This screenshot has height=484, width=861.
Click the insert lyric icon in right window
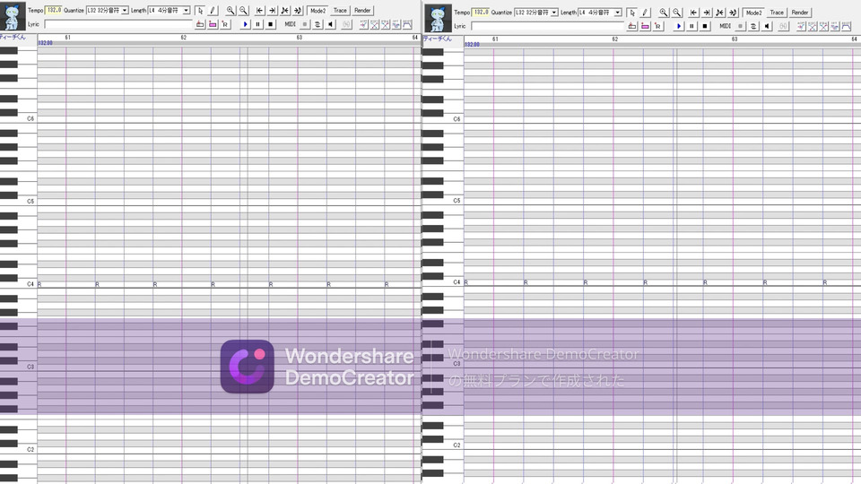tap(632, 26)
